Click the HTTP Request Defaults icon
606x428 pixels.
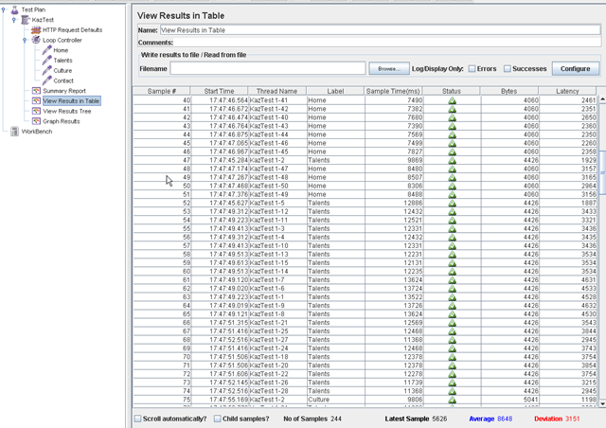click(x=36, y=29)
